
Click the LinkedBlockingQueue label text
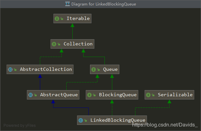118,120
